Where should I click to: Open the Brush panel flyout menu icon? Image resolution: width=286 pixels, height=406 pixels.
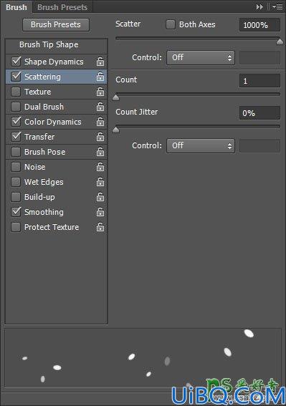[277, 7]
